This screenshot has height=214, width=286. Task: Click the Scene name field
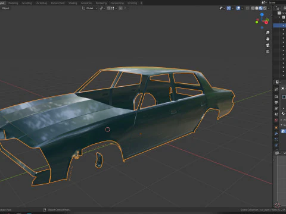(277, 2)
